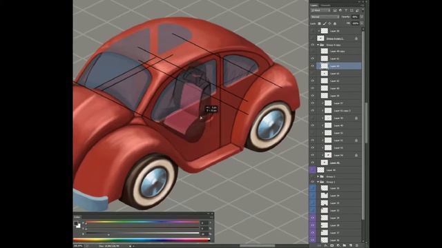This screenshot has height=248, width=442.
Task: Create a new layer
Action: (x=351, y=245)
